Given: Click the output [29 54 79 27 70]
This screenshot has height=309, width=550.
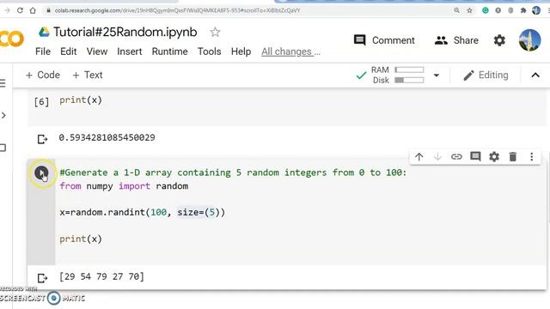Looking at the screenshot, I should 101,276.
